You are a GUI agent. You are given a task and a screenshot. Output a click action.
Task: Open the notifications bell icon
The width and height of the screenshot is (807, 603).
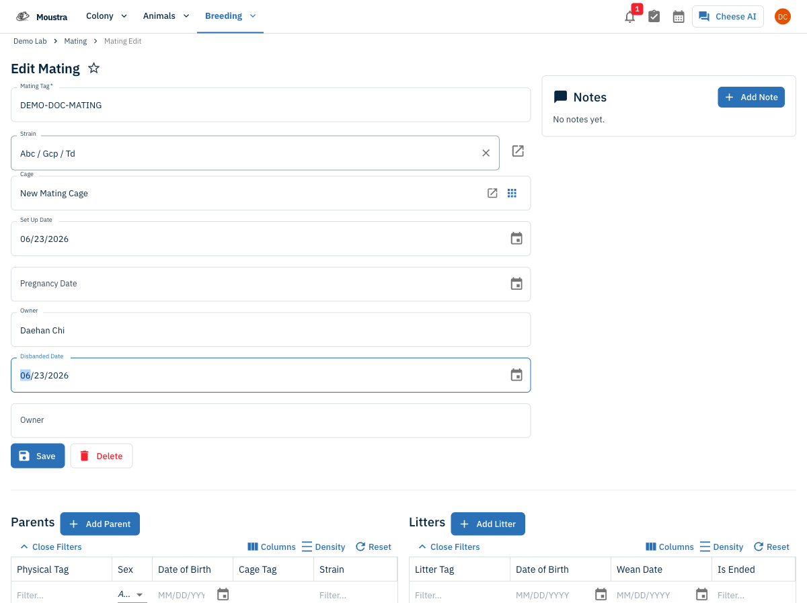(629, 17)
